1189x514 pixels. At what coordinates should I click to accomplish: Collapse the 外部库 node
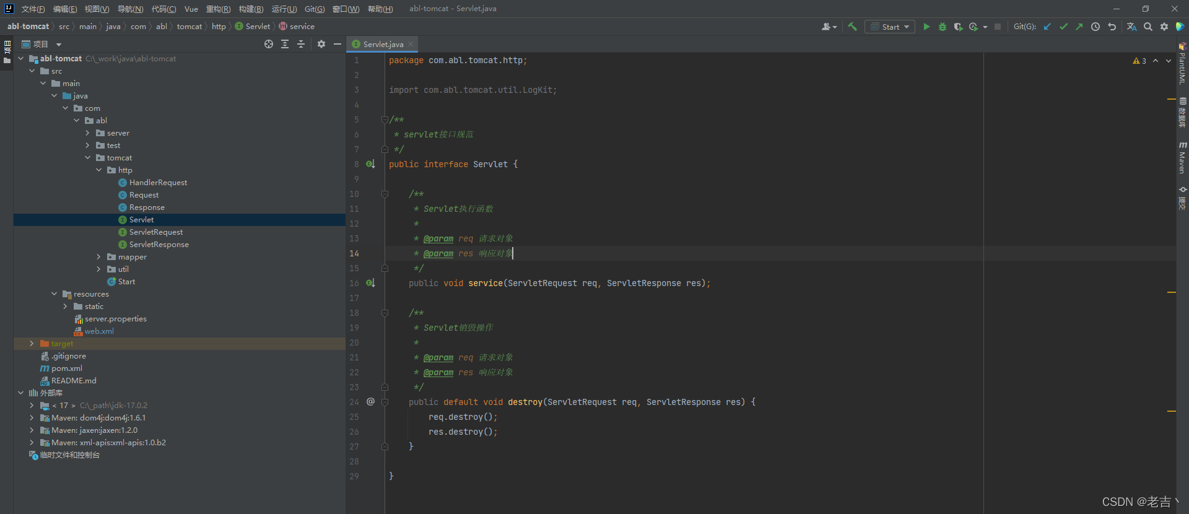(x=21, y=393)
